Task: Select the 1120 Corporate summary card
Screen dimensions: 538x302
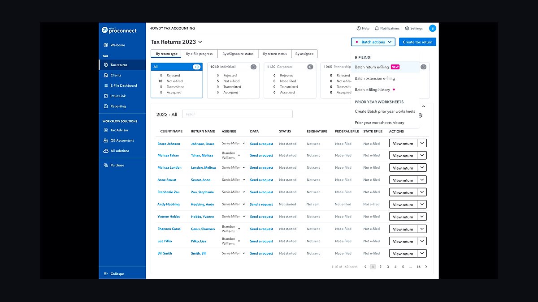Action: tap(290, 80)
